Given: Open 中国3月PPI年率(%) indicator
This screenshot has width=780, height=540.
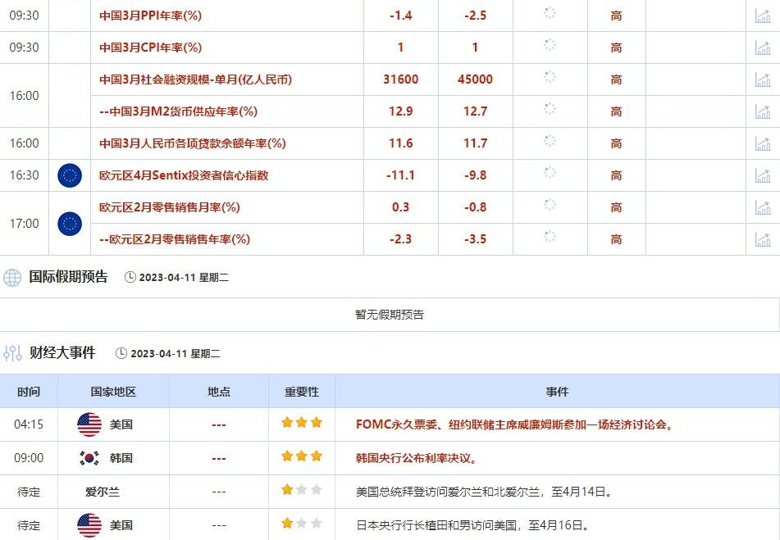Looking at the screenshot, I should (x=150, y=16).
